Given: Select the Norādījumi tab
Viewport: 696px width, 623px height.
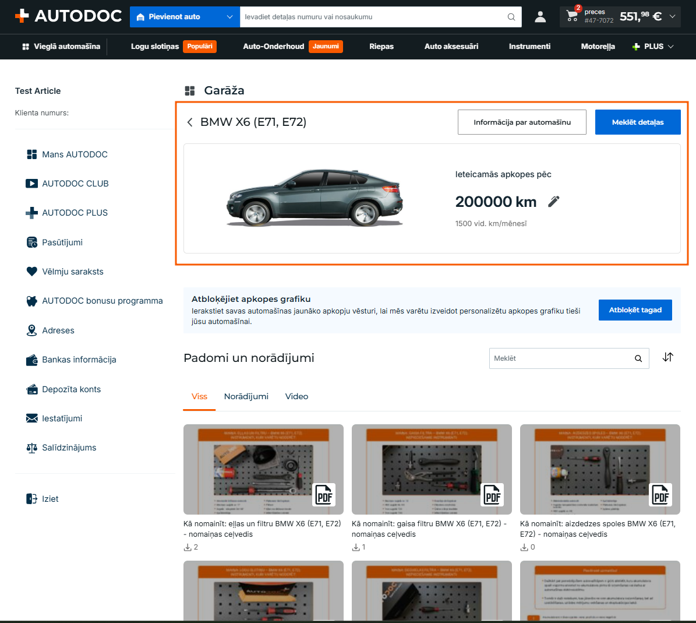Looking at the screenshot, I should 246,396.
